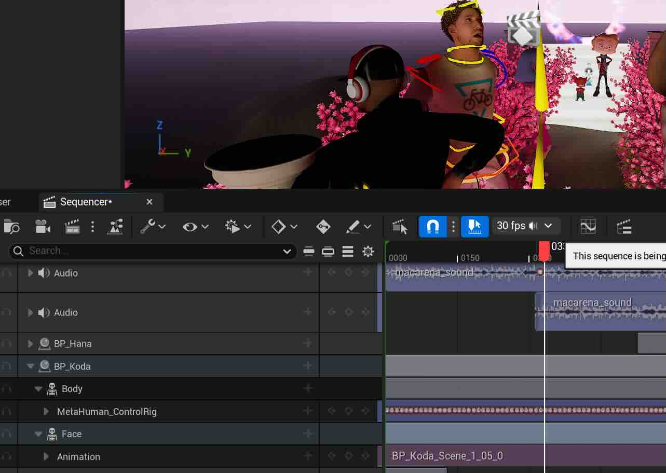Open the wrench Actions menu
The height and width of the screenshot is (473, 666).
(x=153, y=227)
